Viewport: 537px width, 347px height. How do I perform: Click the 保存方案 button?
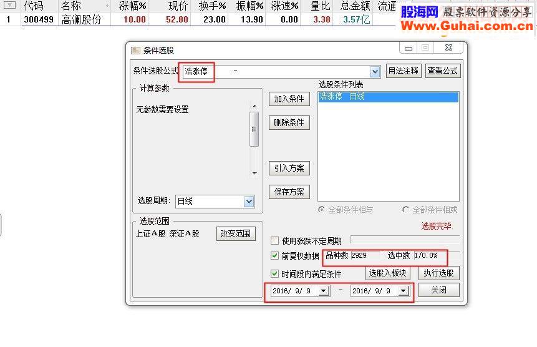pos(289,192)
